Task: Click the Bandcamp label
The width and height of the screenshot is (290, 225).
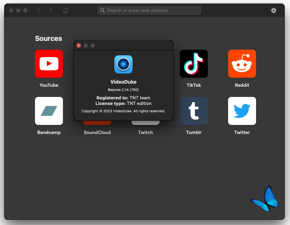Action: pyautogui.click(x=49, y=133)
